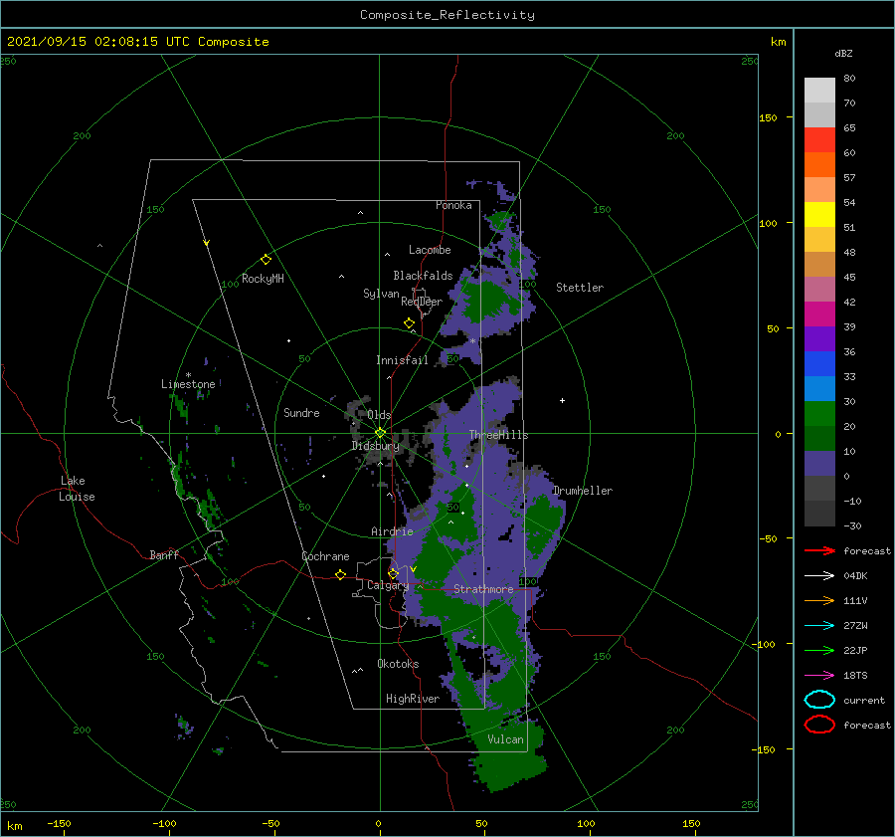Viewport: 895px width, 837px height.
Task: Click the yellow radar-site diamond near Olds
Action: pyautogui.click(x=380, y=433)
